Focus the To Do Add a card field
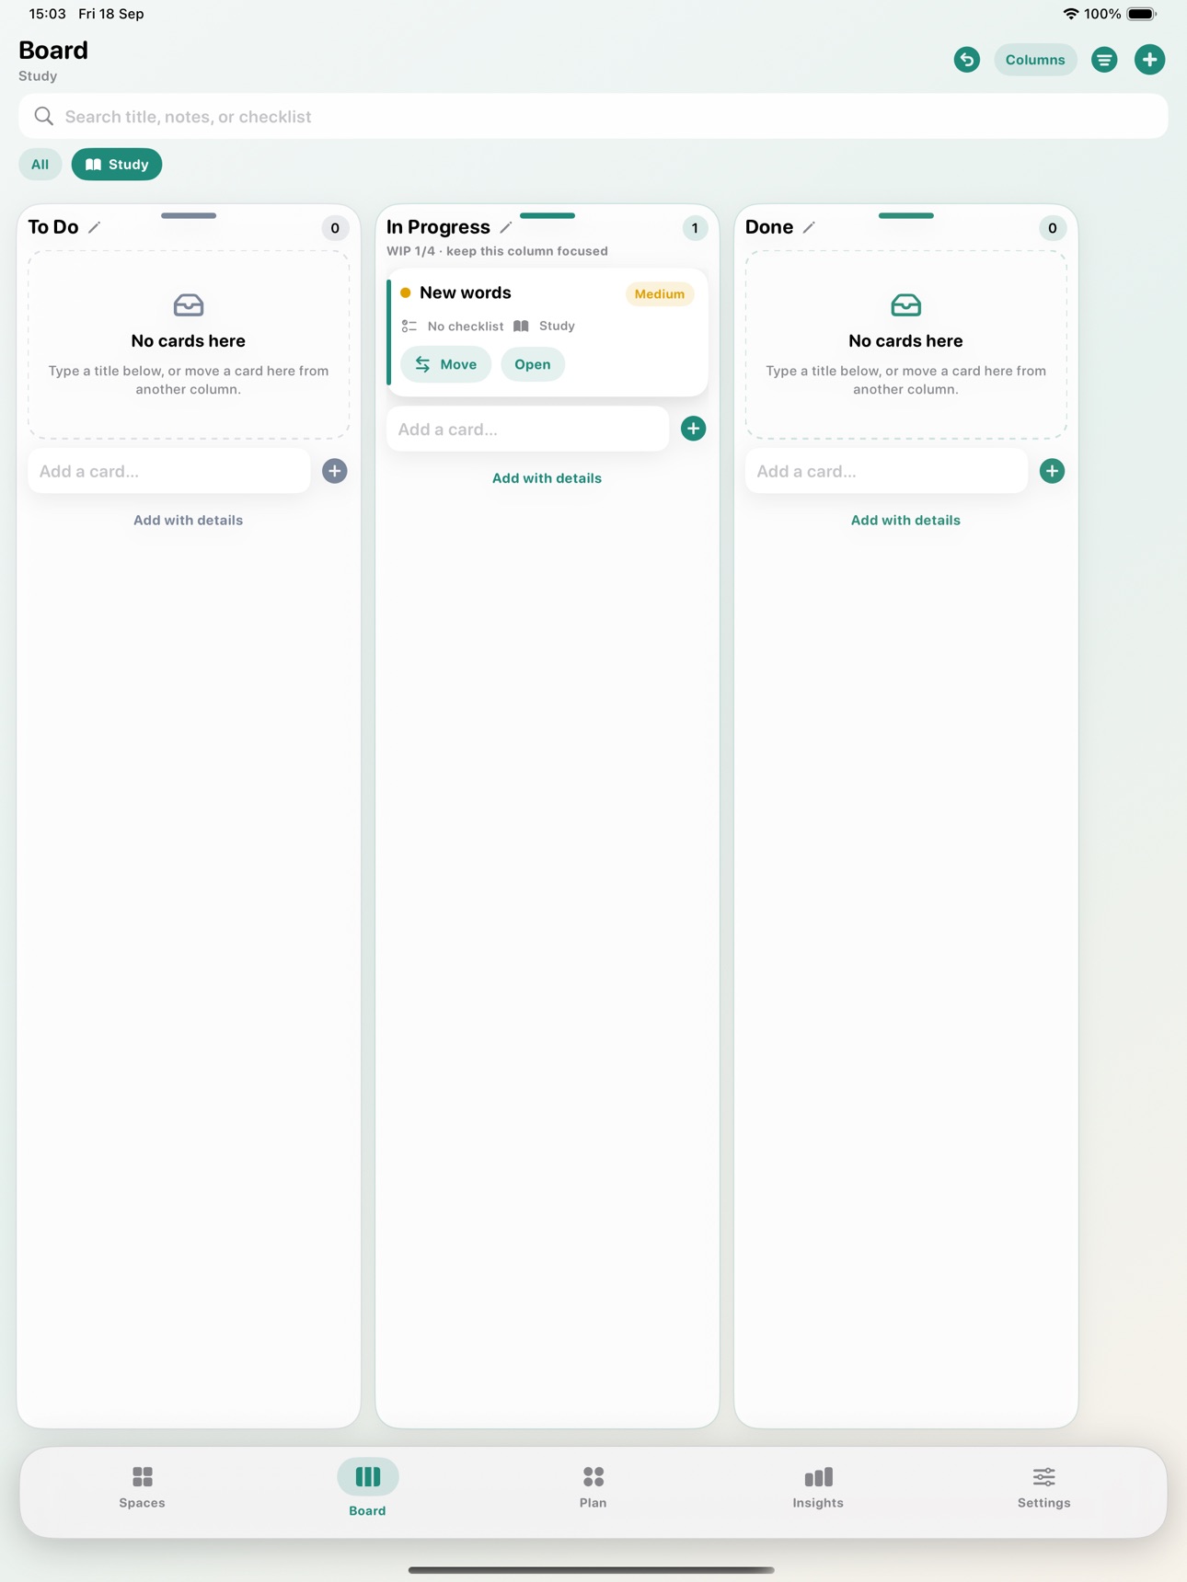 (x=169, y=471)
